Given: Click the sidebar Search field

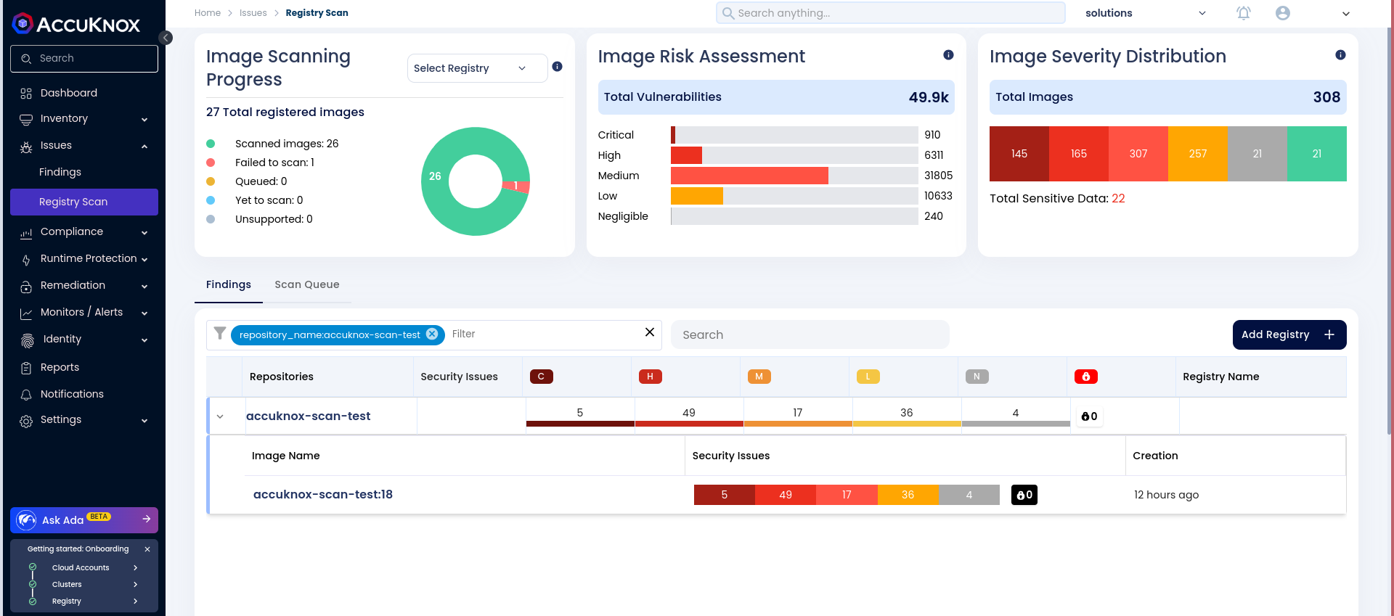Looking at the screenshot, I should tap(84, 59).
